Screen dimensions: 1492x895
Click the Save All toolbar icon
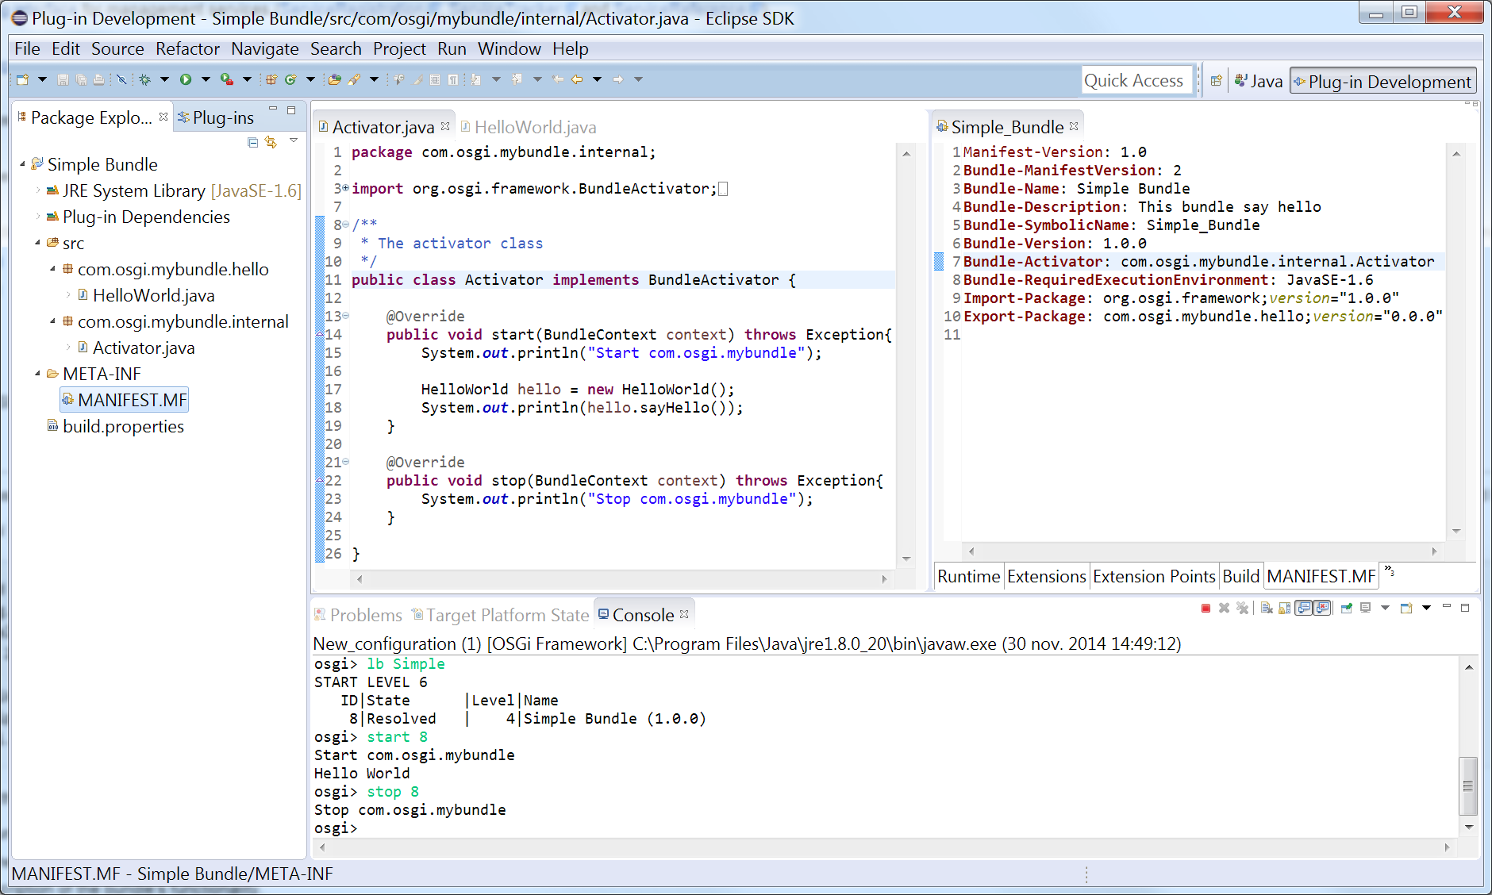(81, 79)
